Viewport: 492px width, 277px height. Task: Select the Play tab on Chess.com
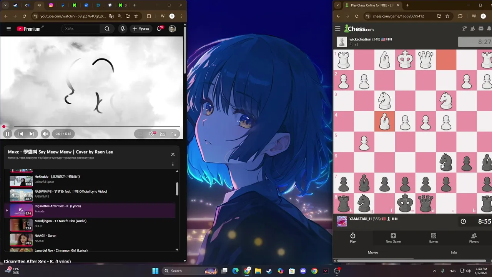(353, 238)
